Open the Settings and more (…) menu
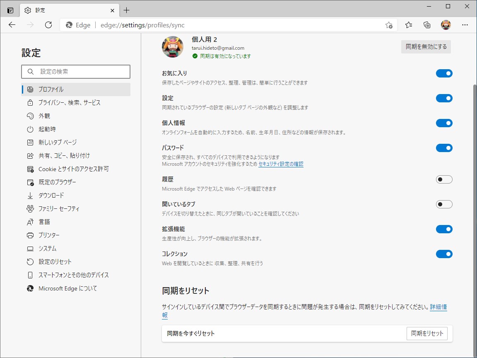 pyautogui.click(x=465, y=25)
